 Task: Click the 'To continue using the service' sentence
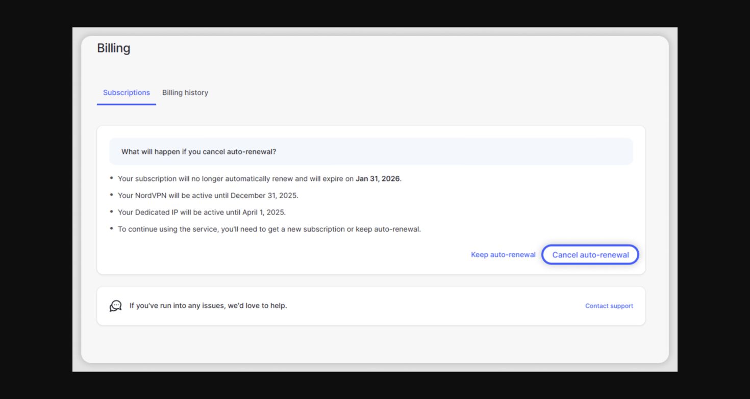[269, 229]
